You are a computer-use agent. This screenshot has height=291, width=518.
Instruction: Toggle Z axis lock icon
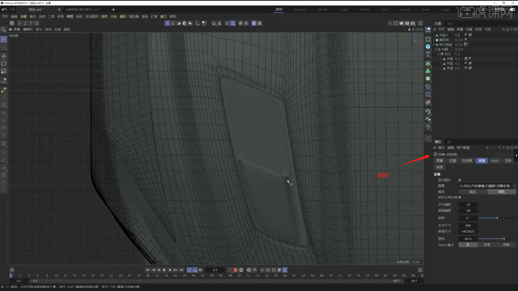tap(31, 23)
